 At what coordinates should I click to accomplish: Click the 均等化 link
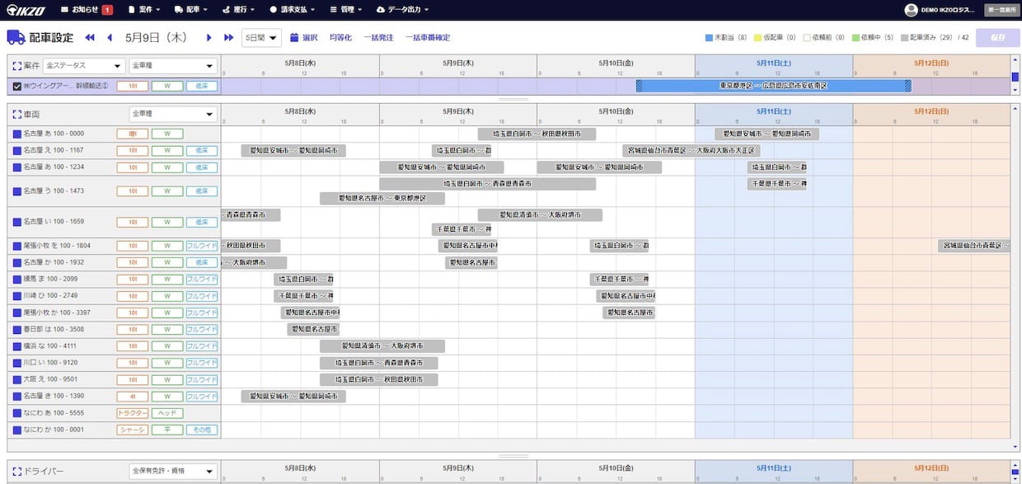tap(340, 38)
